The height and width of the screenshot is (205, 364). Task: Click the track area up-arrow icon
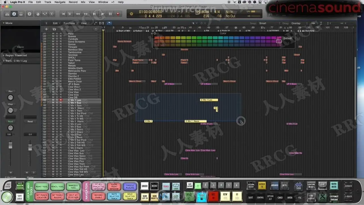tap(46, 23)
